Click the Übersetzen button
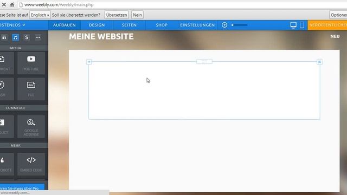347x195 pixels. pos(117,15)
